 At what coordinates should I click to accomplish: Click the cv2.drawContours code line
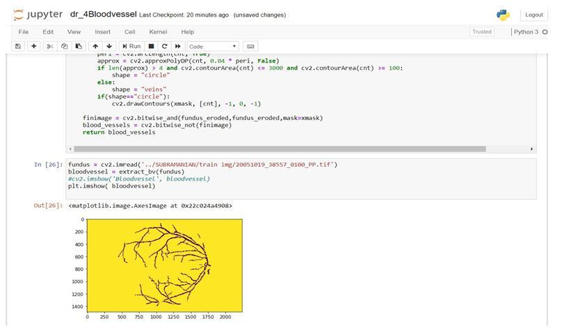[186, 103]
